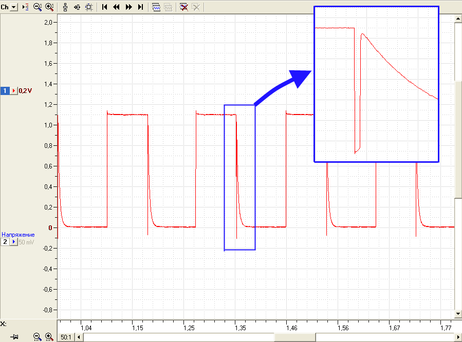The width and height of the screenshot is (462, 342).
Task: Zoom out horizontally with bottom magnifier
Action: click(37, 337)
